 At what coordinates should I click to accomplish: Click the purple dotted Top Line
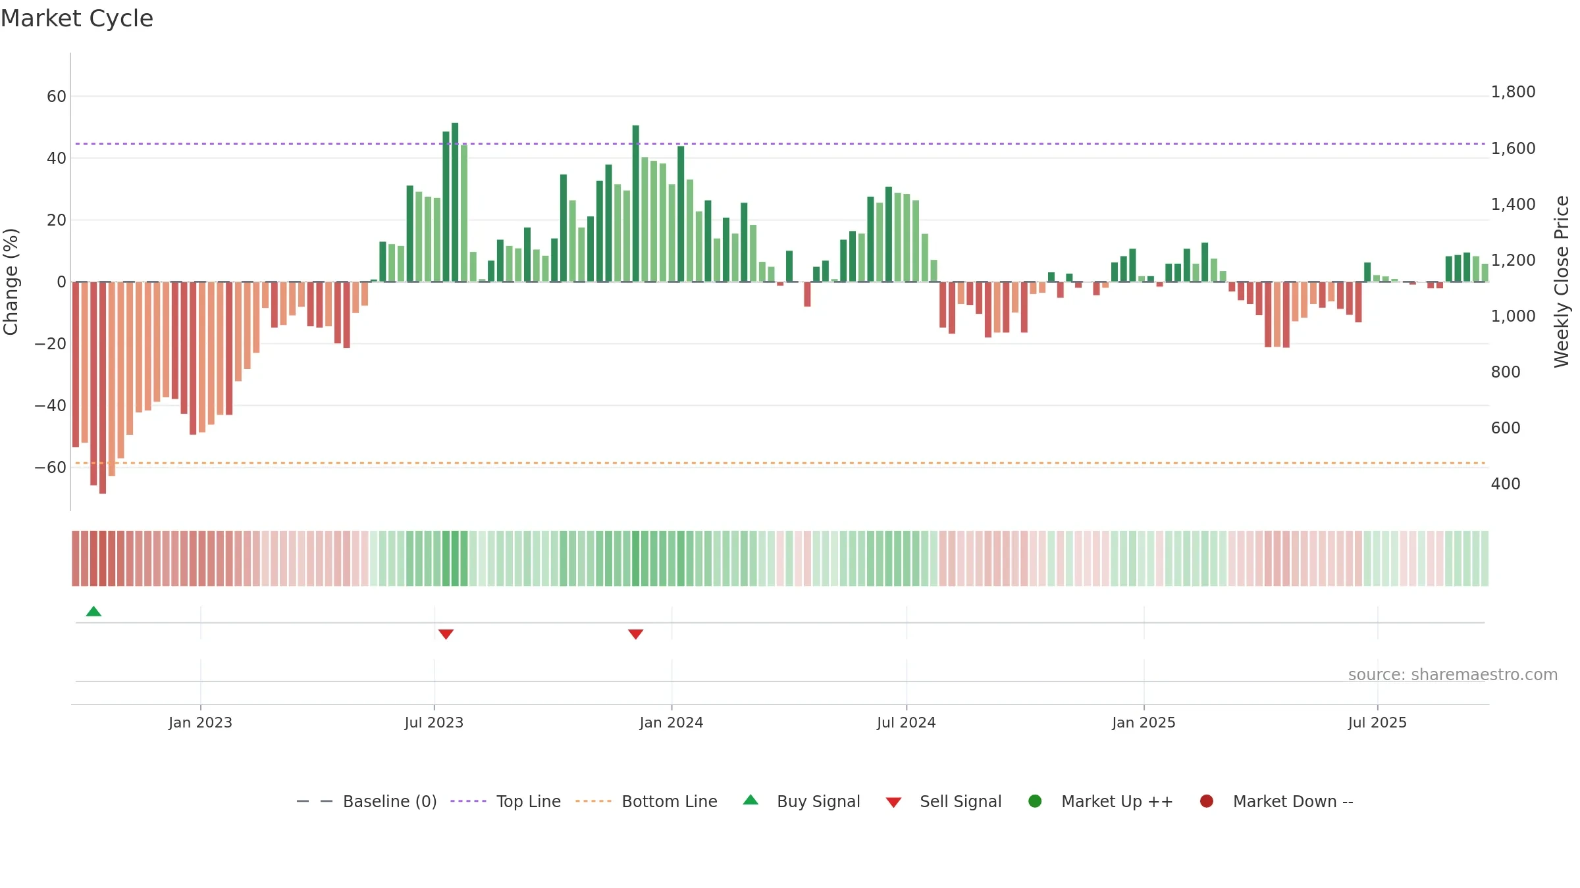[x=780, y=143]
